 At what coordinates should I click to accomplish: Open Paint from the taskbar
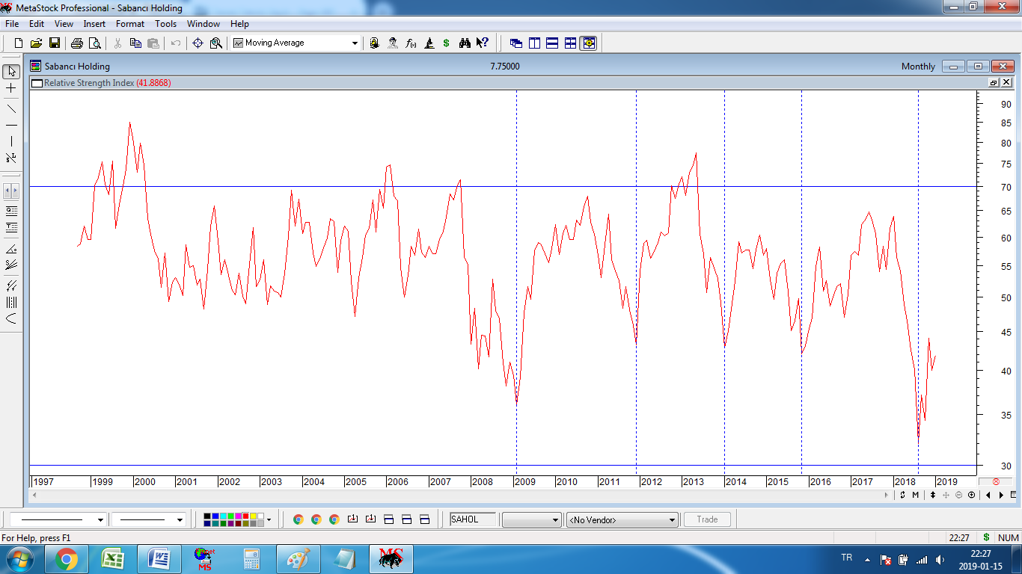point(299,559)
